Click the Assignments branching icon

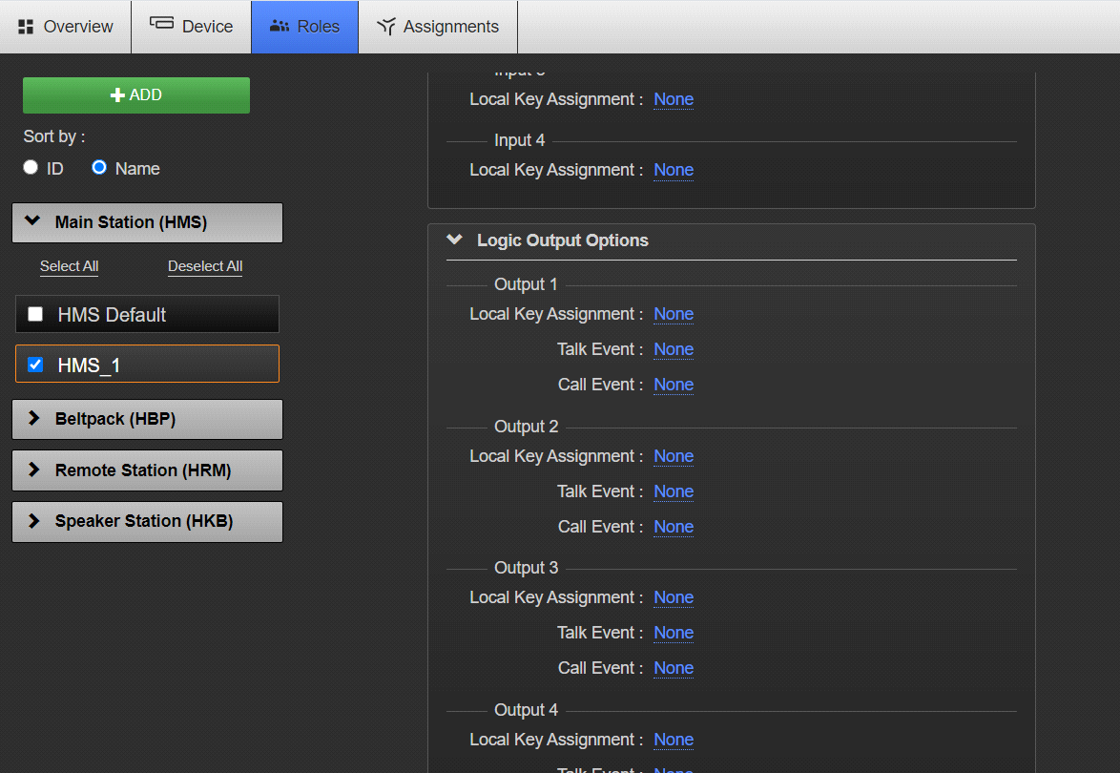click(x=385, y=27)
